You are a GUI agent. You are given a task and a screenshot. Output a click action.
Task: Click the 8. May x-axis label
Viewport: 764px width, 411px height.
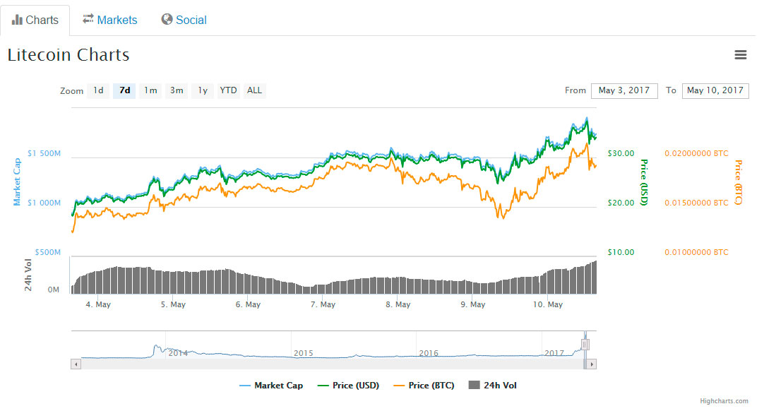pos(398,304)
